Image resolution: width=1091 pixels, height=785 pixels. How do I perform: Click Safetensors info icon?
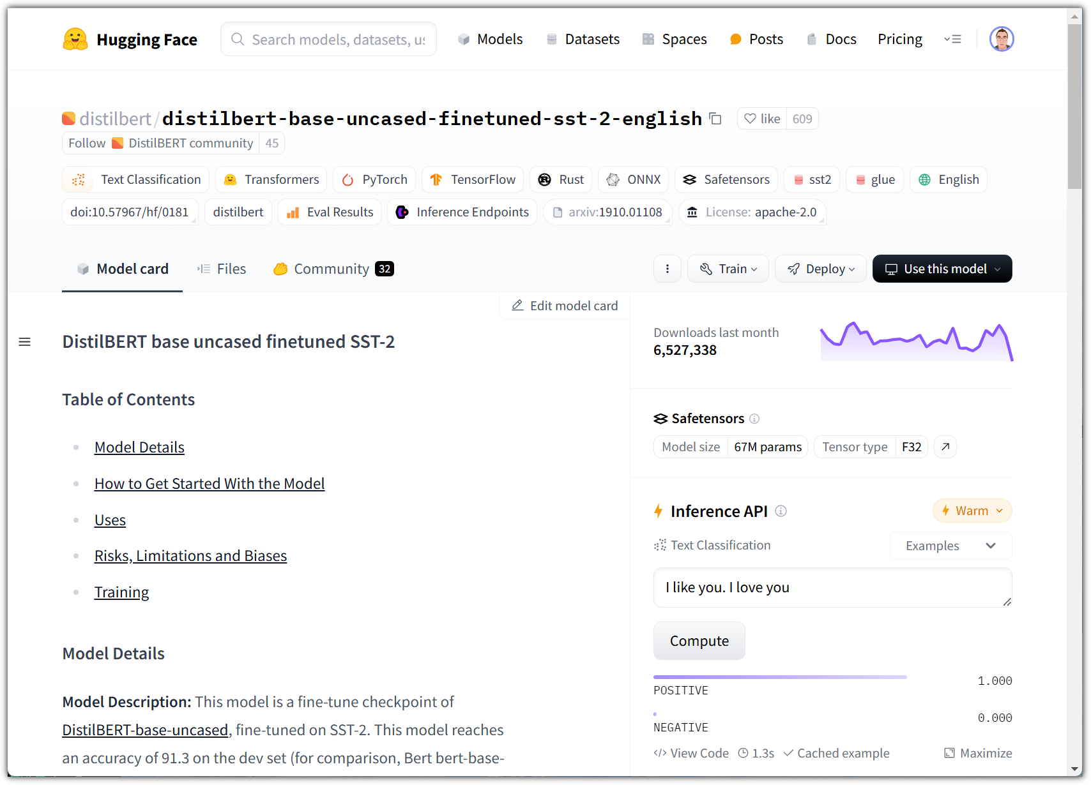coord(754,419)
